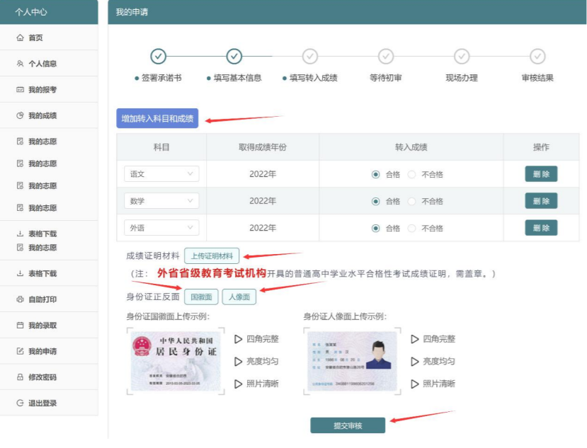
Task: Click the icon beside 我的报考
Action: point(20,90)
